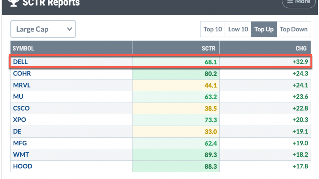Image resolution: width=319 pixels, height=179 pixels.
Task: Open the MRVL symbol link
Action: tap(22, 85)
